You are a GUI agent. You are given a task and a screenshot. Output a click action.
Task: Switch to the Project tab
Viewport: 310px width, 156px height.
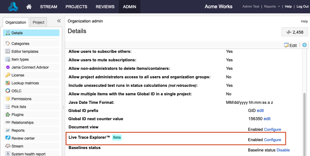coord(38,22)
